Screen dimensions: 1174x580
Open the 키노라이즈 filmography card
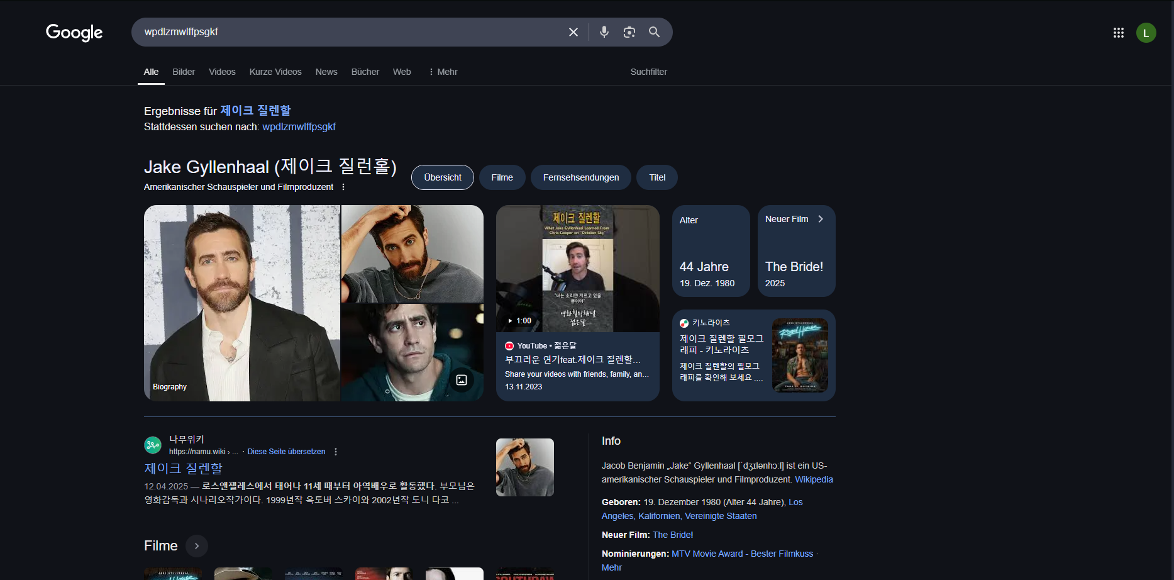pos(754,355)
